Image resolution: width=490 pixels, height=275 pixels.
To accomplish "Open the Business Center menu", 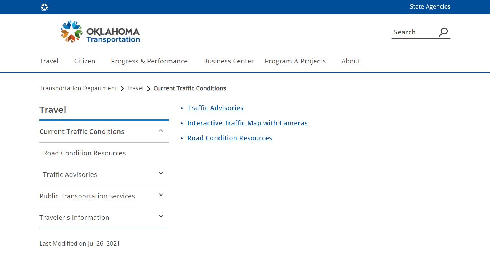I will point(228,61).
